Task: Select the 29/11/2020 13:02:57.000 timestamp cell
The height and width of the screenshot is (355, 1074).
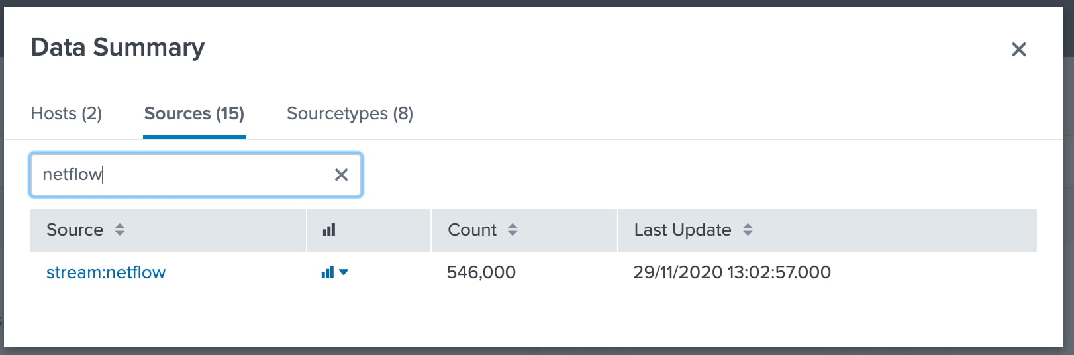Action: (x=732, y=272)
